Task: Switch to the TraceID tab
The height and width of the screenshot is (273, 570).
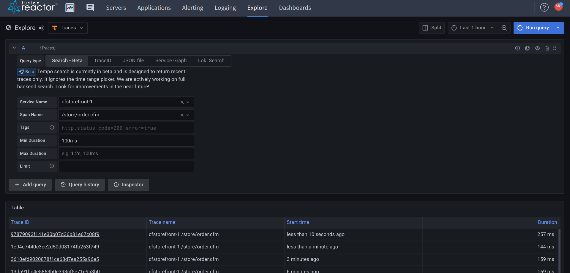Action: pyautogui.click(x=102, y=60)
